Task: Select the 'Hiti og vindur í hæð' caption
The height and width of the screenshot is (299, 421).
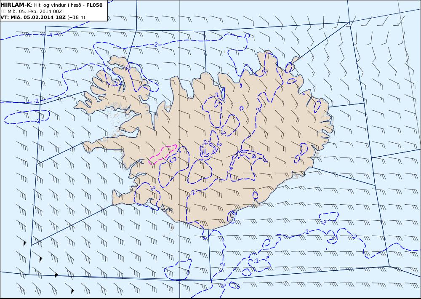Action: 57,5
